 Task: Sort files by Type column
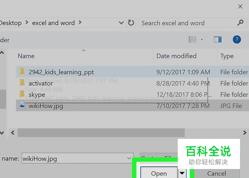[227, 56]
